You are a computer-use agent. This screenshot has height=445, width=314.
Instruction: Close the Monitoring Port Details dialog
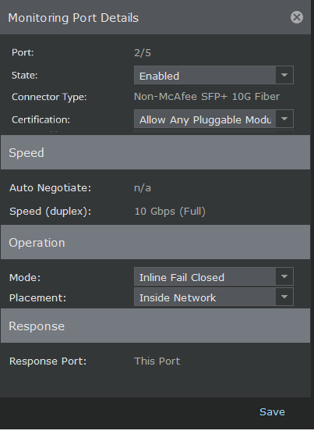(296, 17)
